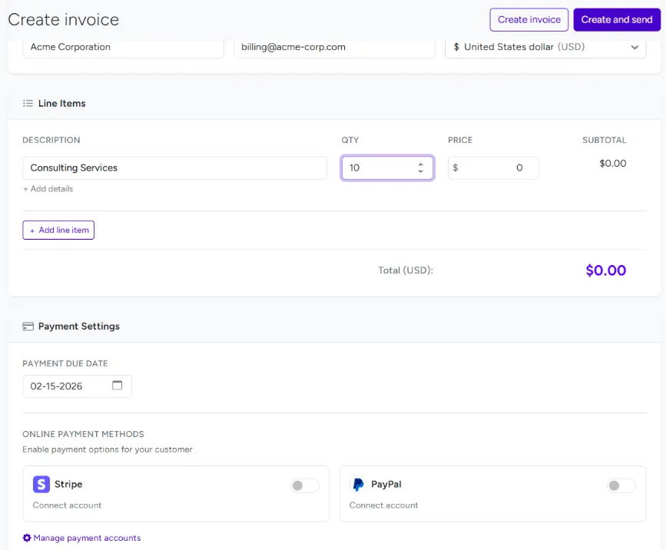Click the ONLINE PAYMENT METHODS heading

[83, 434]
